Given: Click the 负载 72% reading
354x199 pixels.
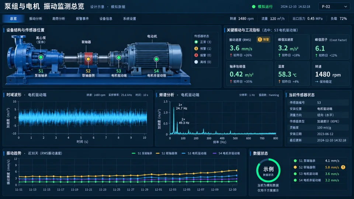Looking at the screenshot, I should click(x=339, y=19).
